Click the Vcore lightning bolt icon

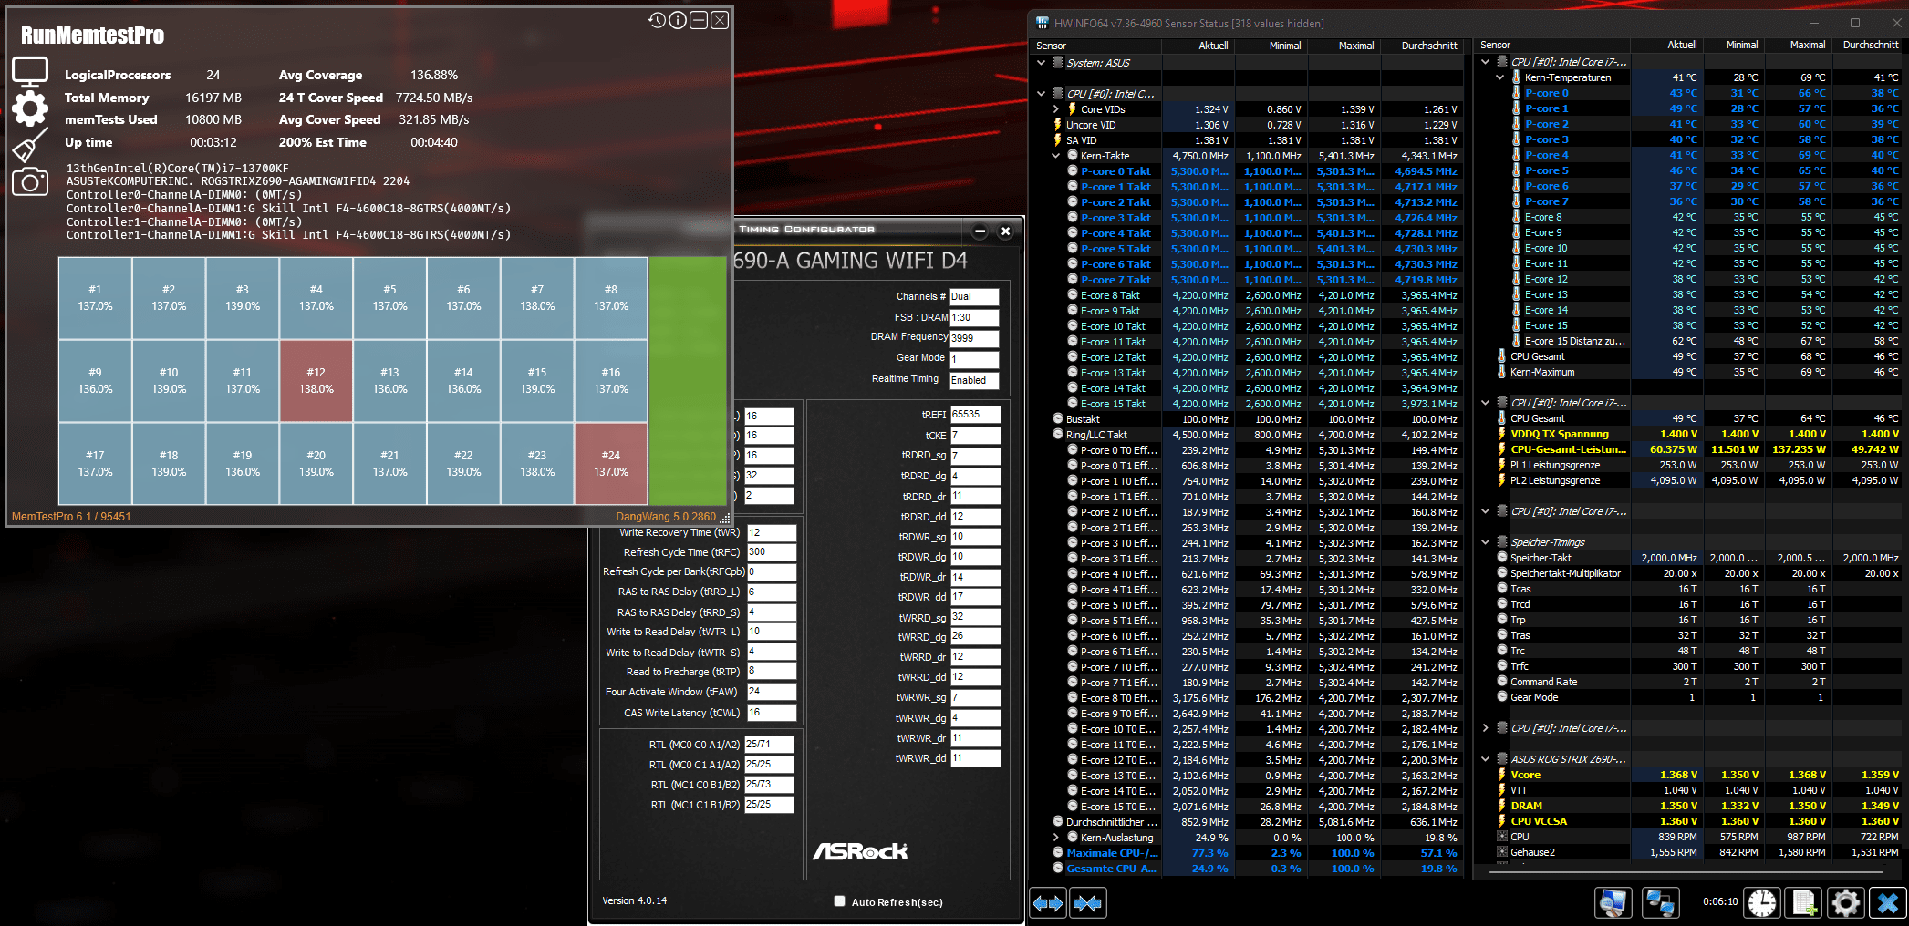[1501, 775]
